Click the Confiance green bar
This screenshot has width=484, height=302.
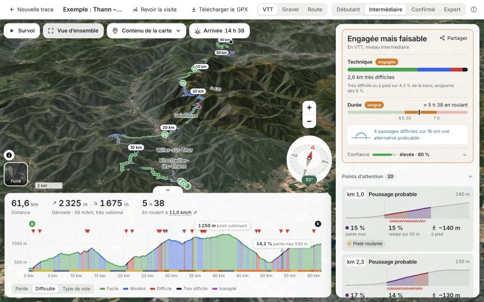click(384, 155)
